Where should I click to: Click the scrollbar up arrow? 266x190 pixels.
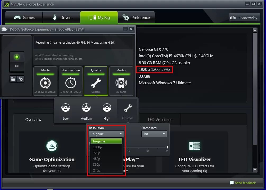coord(255,30)
